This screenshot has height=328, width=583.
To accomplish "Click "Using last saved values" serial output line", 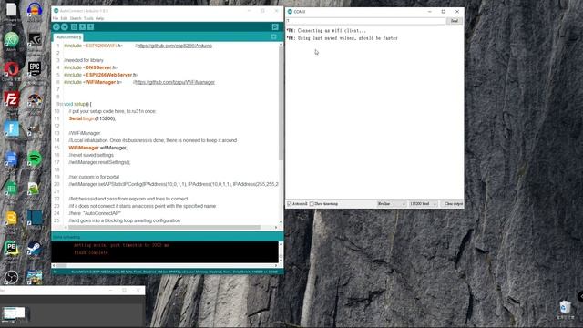I will [x=343, y=38].
